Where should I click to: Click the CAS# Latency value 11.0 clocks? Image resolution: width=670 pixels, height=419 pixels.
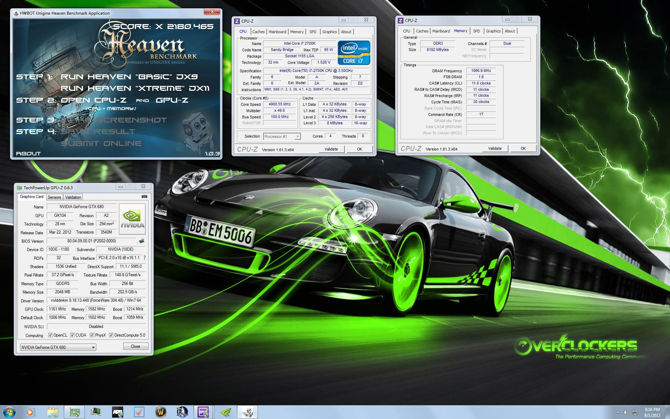point(481,83)
